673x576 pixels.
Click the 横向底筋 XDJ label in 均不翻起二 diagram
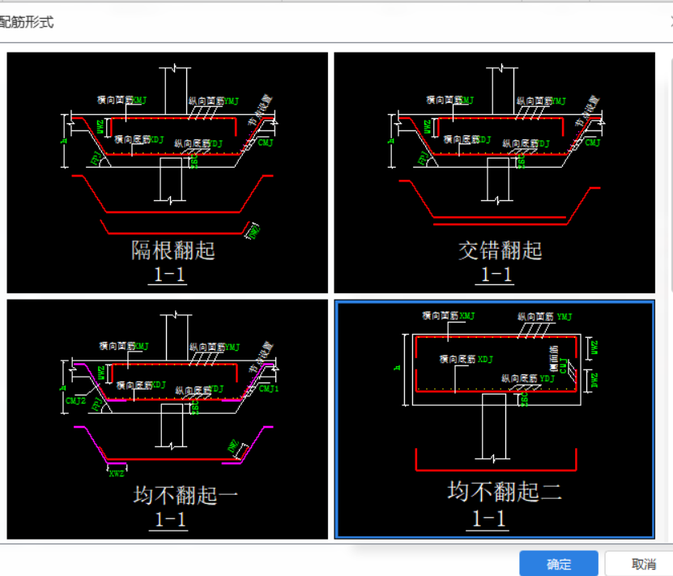point(466,359)
